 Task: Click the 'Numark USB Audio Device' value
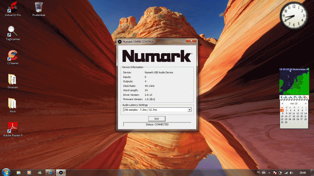(x=159, y=73)
